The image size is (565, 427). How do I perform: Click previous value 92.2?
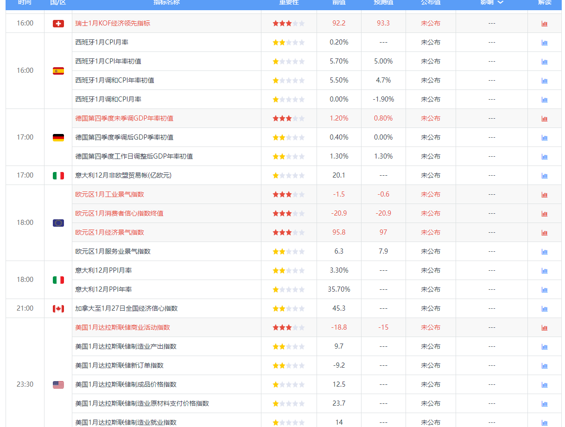click(339, 23)
